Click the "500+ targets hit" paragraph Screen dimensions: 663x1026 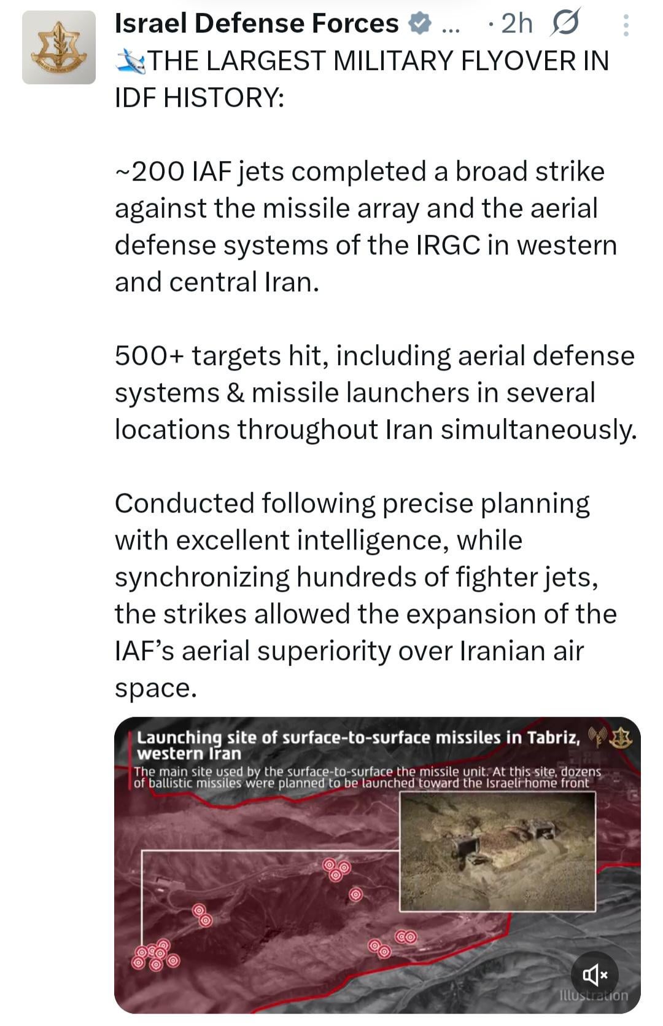tap(375, 393)
